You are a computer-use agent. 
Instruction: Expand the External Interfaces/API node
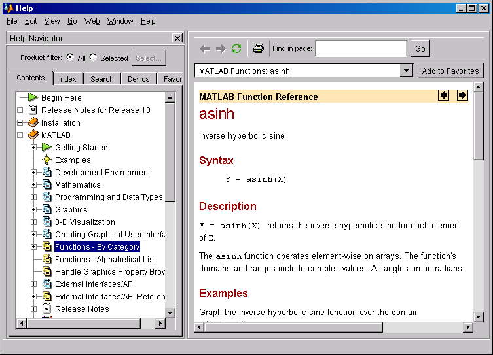click(x=33, y=284)
